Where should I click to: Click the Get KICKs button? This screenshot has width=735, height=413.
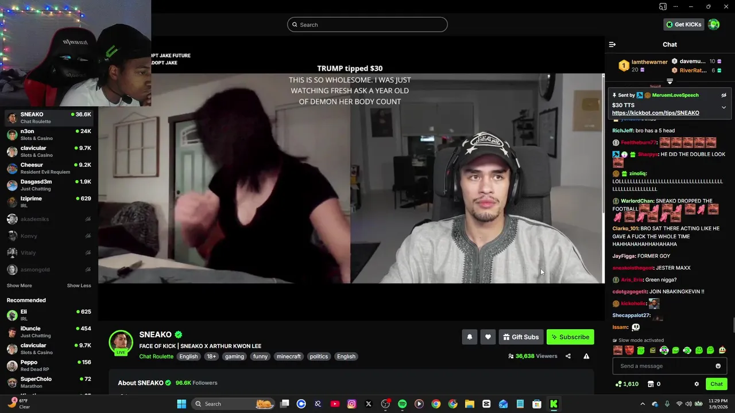[x=683, y=24]
